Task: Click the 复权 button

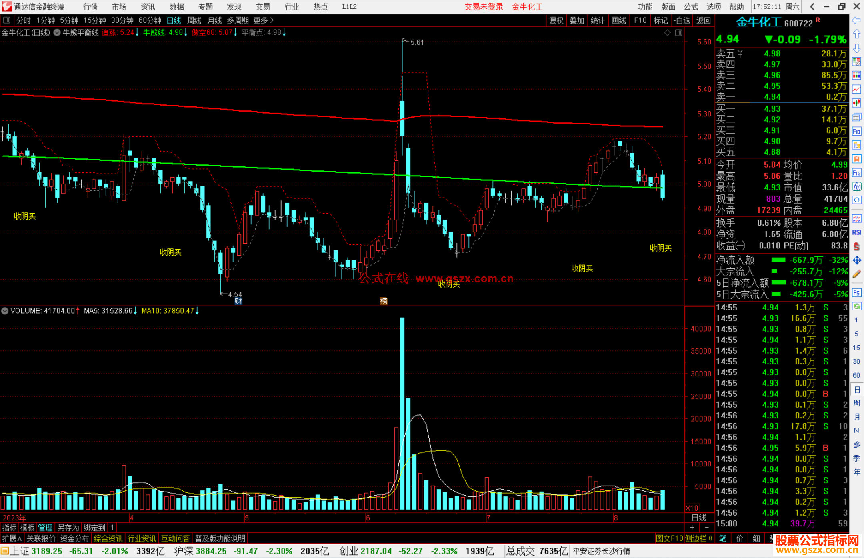Action: 556,20
